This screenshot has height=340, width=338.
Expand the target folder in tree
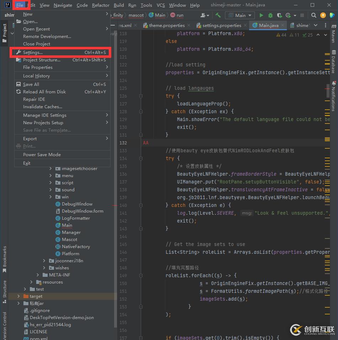pyautogui.click(x=19, y=296)
